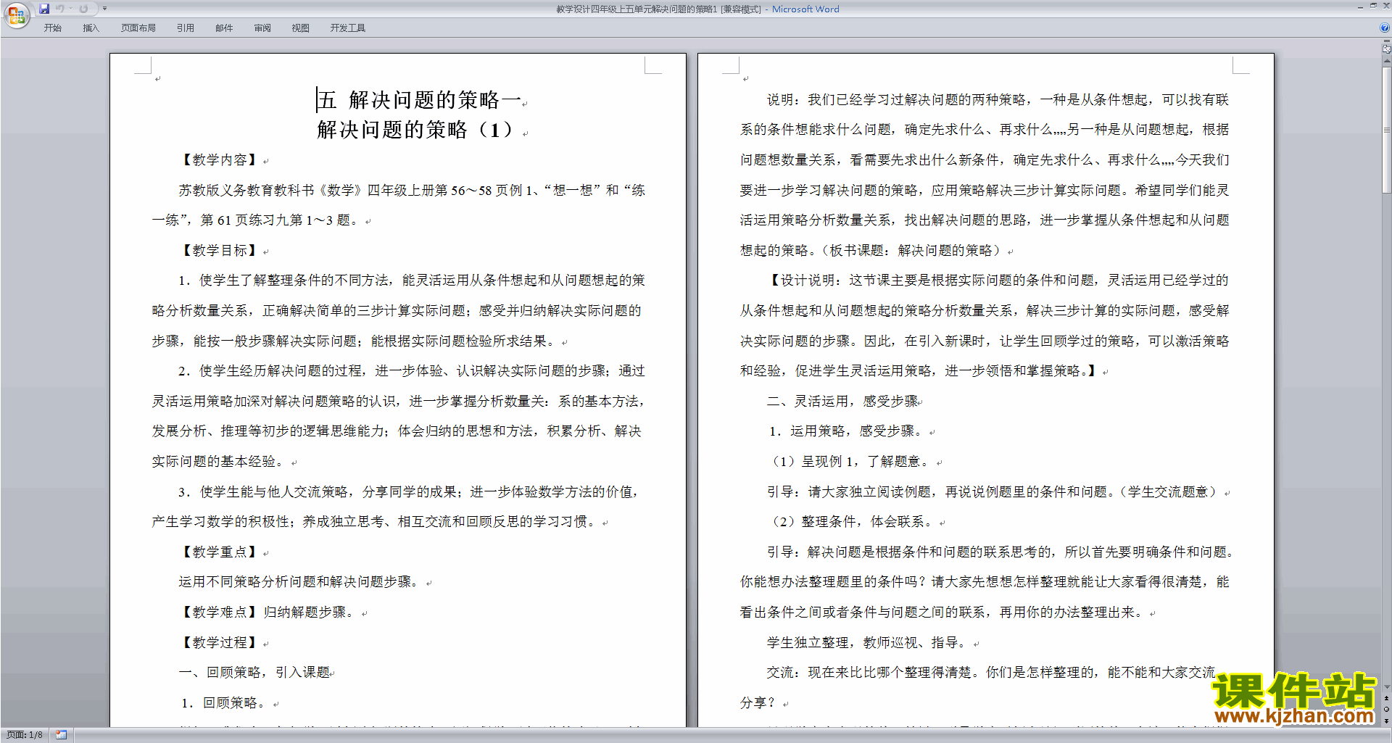Viewport: 1392px width, 743px height.
Task: Click the heading 【教学目标】
Action: coord(220,251)
